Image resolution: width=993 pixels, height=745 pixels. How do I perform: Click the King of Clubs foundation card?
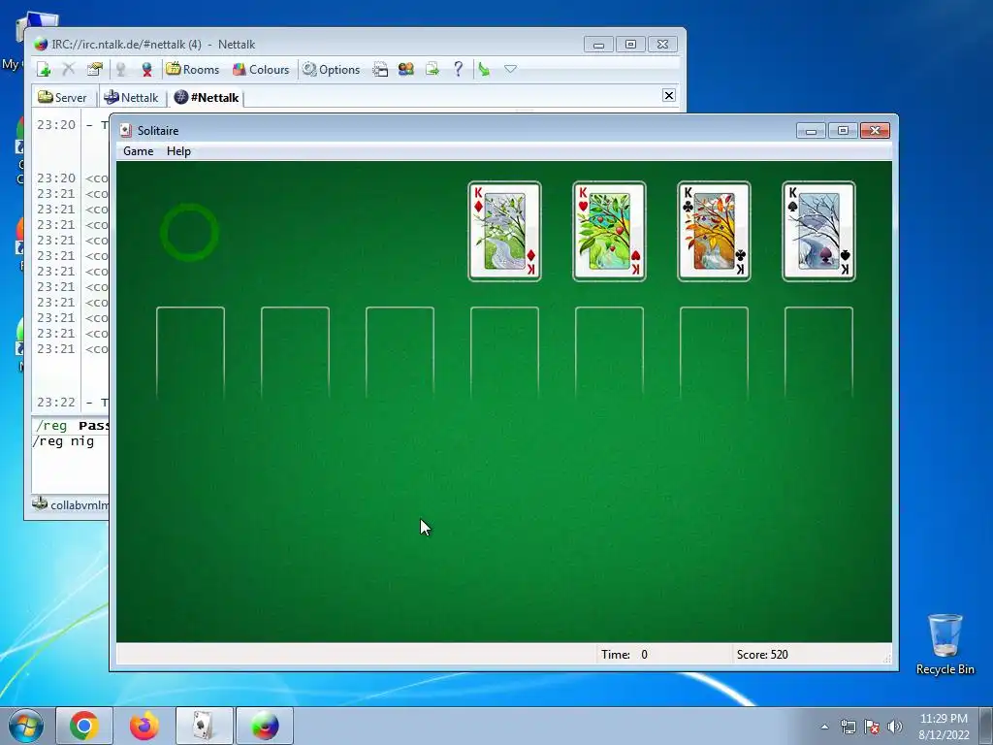[x=715, y=231]
